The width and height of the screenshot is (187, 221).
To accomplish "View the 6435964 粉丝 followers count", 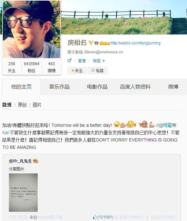I will (x=32, y=67).
